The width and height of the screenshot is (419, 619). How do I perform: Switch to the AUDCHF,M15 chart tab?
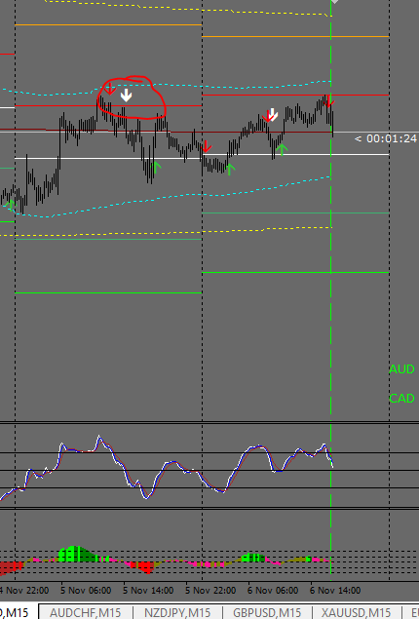pyautogui.click(x=85, y=612)
